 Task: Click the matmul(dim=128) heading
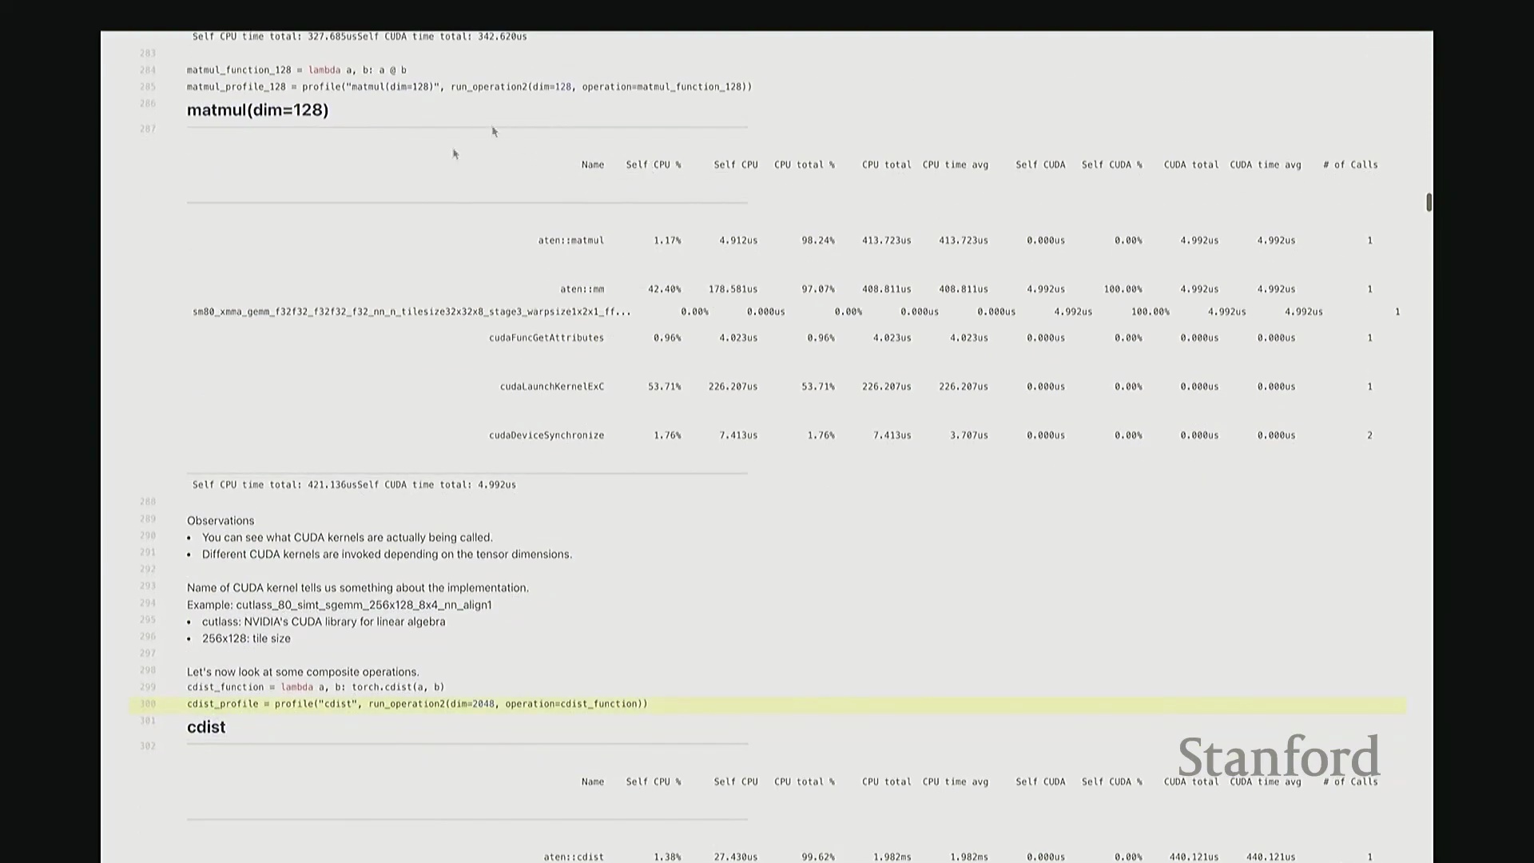point(257,110)
